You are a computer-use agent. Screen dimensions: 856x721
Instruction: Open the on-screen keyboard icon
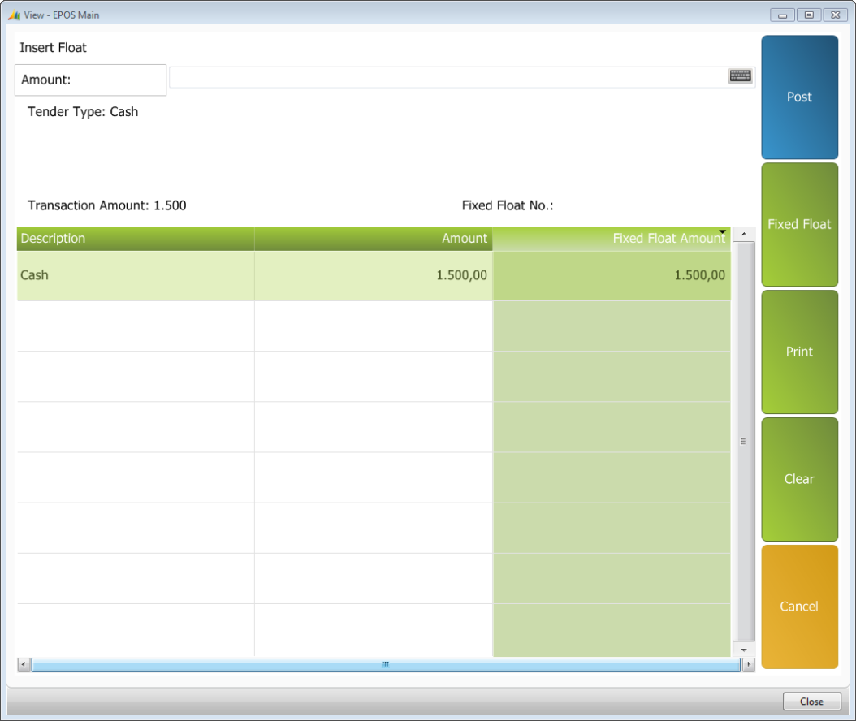tap(740, 76)
